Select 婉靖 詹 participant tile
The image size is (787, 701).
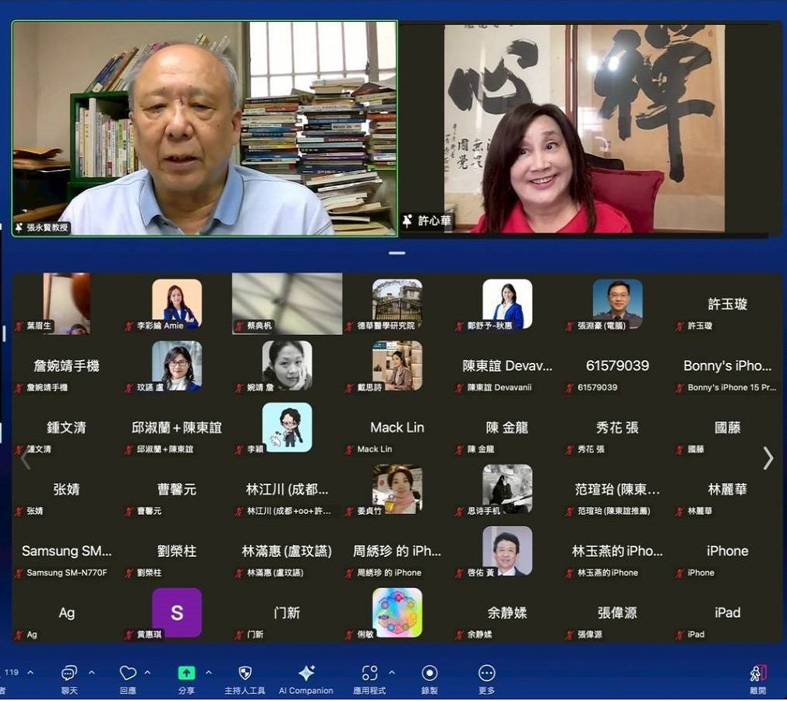click(x=287, y=366)
